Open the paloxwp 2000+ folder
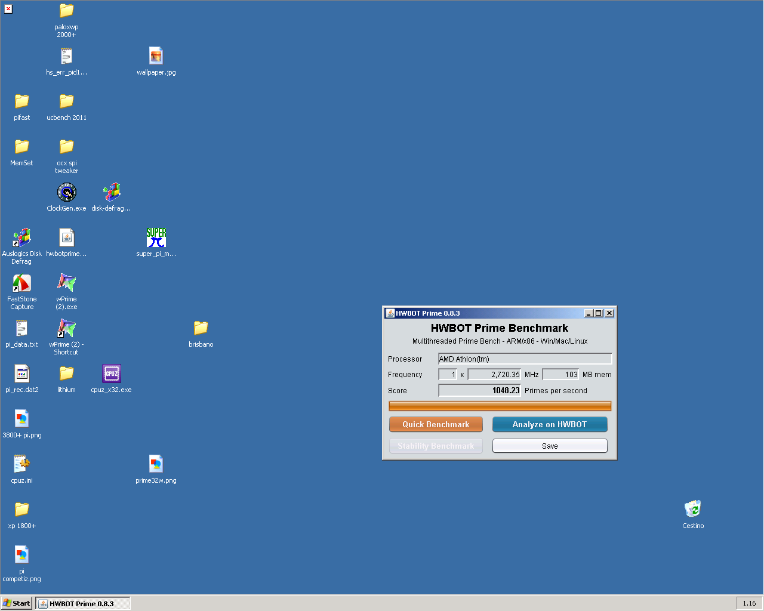Viewport: 764px width, 611px height. 66,11
